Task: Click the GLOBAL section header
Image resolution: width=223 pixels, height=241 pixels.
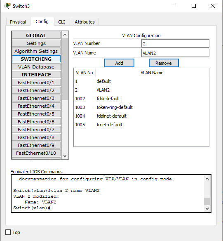Action: point(36,35)
